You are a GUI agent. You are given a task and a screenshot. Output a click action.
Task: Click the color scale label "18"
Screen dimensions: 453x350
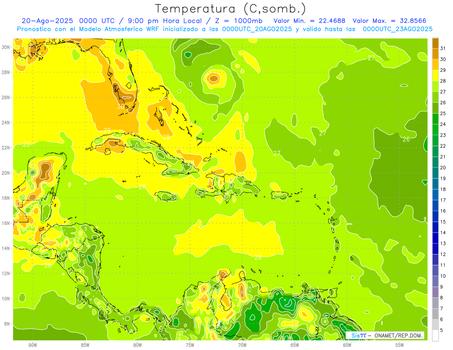[x=443, y=189]
